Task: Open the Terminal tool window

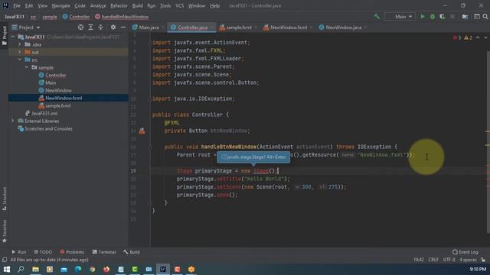Action: [104, 252]
